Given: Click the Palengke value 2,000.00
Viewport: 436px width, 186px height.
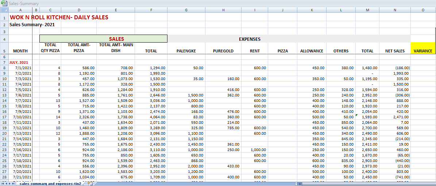Looking at the screenshot, I should 186,166.
